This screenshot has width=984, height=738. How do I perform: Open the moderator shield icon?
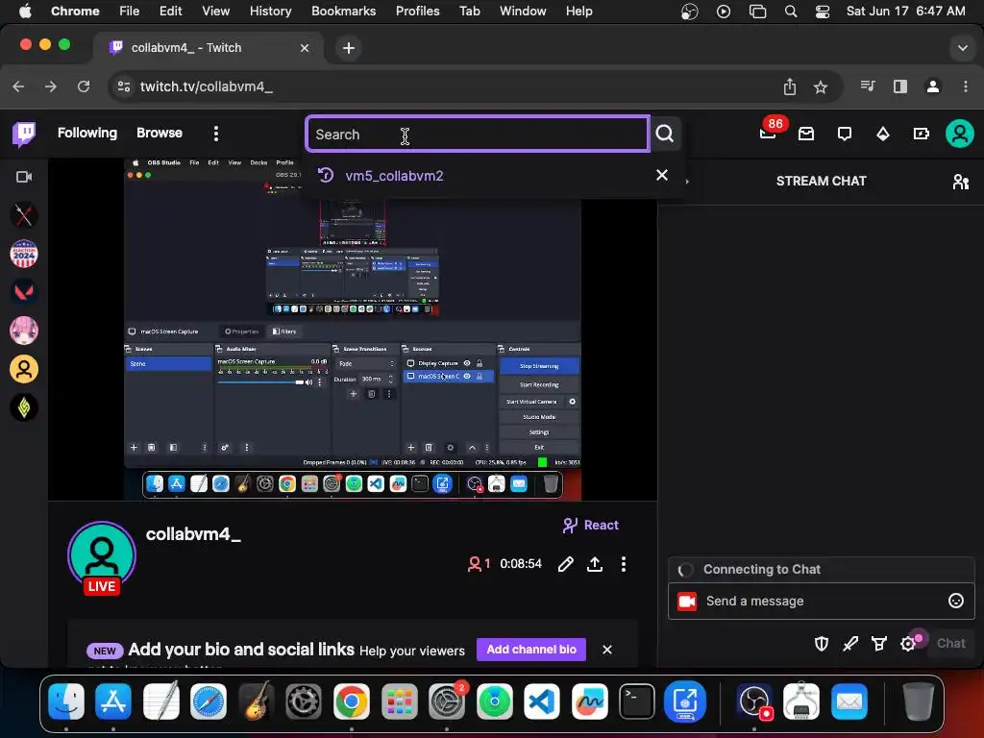click(x=822, y=643)
